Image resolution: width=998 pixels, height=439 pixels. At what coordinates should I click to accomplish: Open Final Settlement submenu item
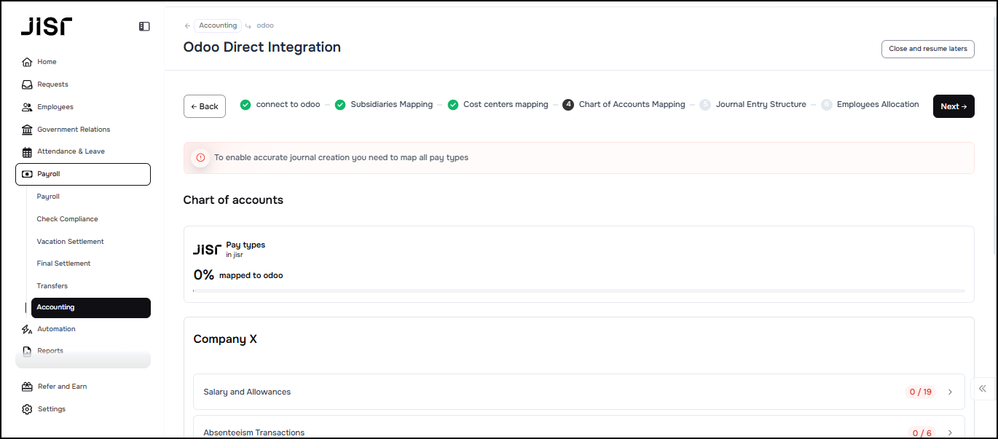[63, 264]
